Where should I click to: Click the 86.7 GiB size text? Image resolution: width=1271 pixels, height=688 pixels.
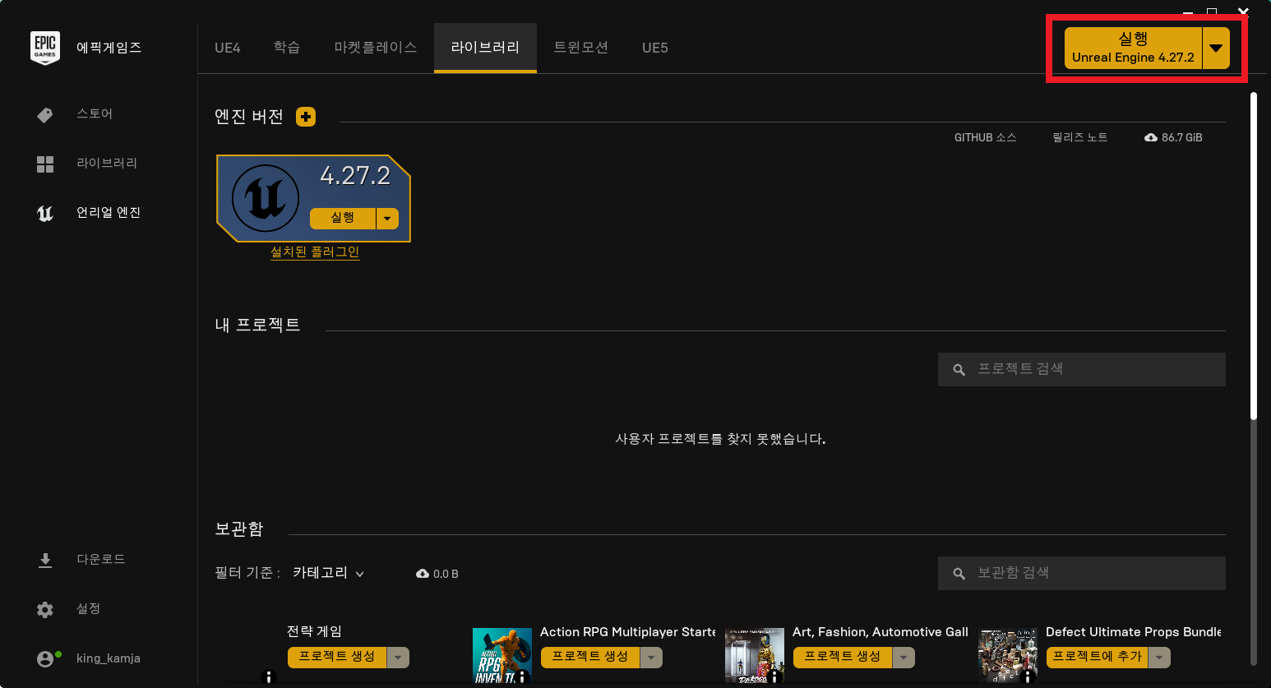(x=1182, y=137)
